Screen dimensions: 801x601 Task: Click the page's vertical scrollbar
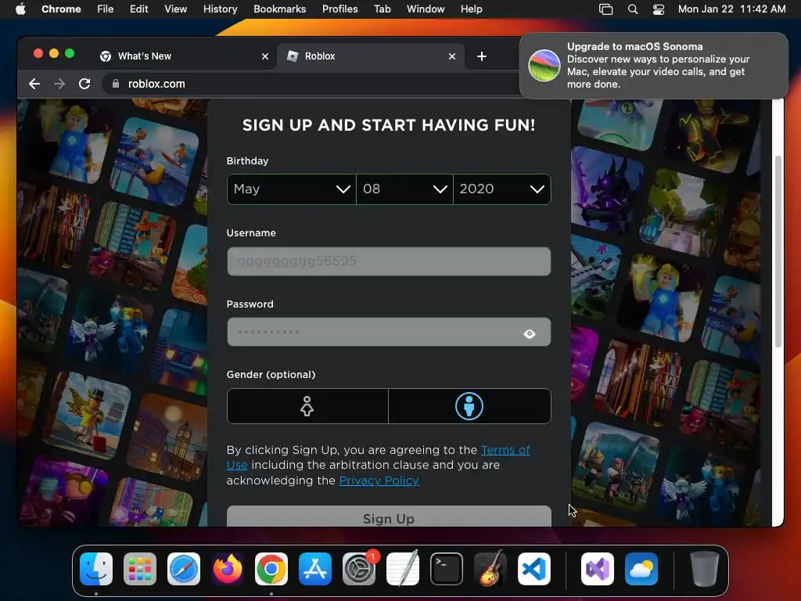point(778,250)
